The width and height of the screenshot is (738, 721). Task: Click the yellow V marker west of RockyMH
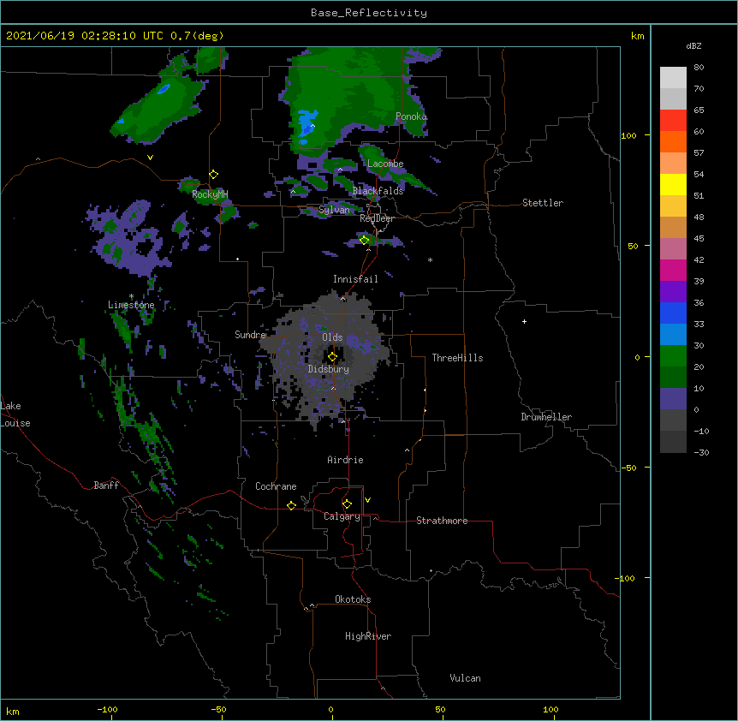(150, 158)
